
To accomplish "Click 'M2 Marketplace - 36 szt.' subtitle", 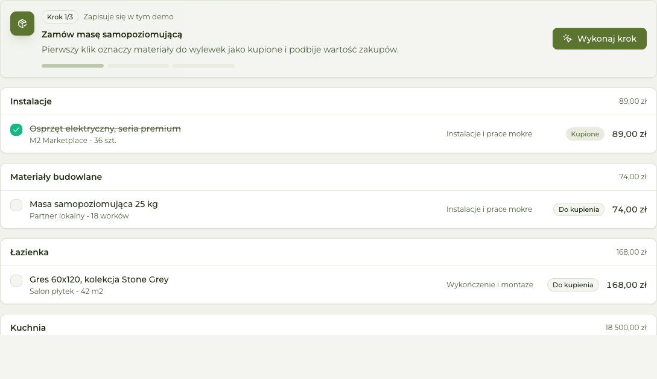I will click(x=73, y=141).
